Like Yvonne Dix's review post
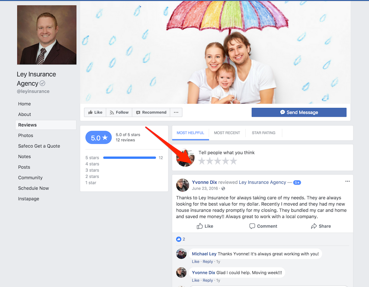369x287 pixels. pyautogui.click(x=205, y=226)
